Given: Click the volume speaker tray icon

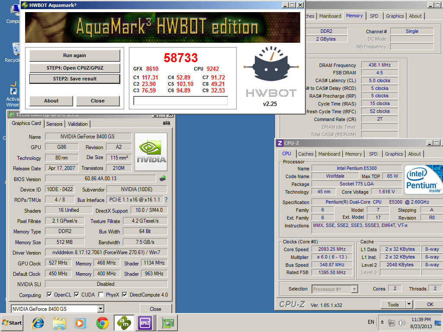Looking at the screenshot, I should 401,322.
